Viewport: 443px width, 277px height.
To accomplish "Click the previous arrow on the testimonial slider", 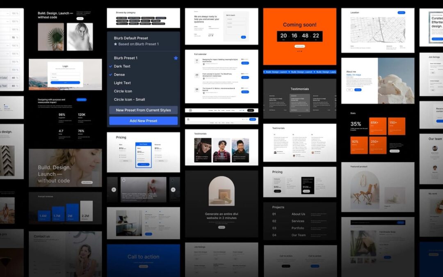I will (114, 190).
